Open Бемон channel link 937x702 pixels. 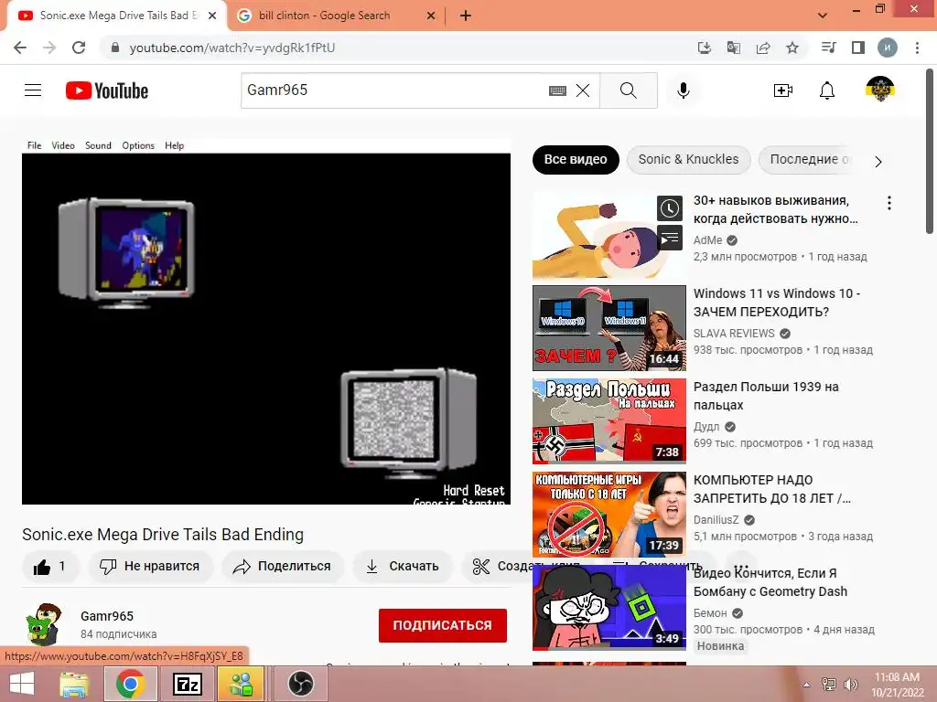(x=710, y=613)
